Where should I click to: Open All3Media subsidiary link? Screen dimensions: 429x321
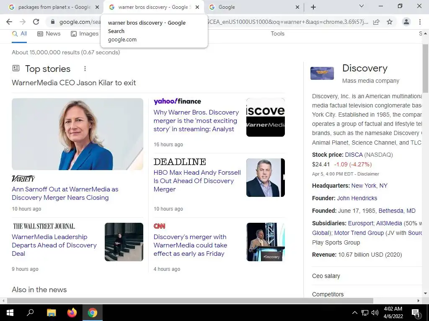click(389, 223)
